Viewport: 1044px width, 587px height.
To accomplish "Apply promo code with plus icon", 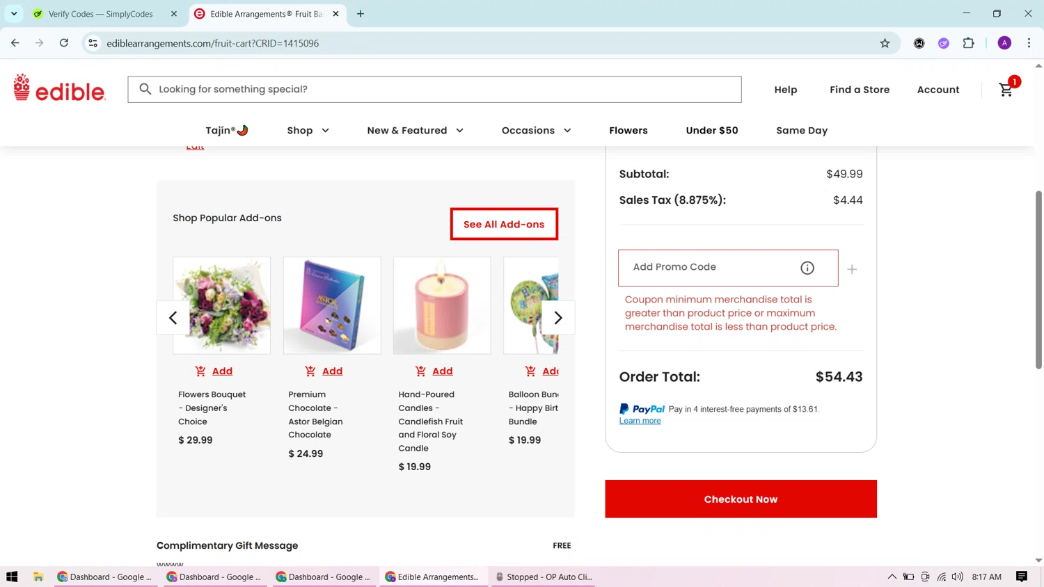I will pyautogui.click(x=852, y=269).
